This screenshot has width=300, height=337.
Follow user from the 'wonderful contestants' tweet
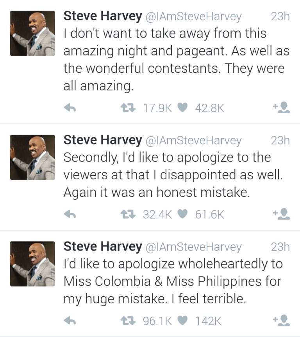(x=282, y=108)
